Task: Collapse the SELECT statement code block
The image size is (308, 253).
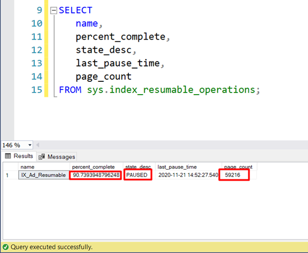Action: [54, 10]
